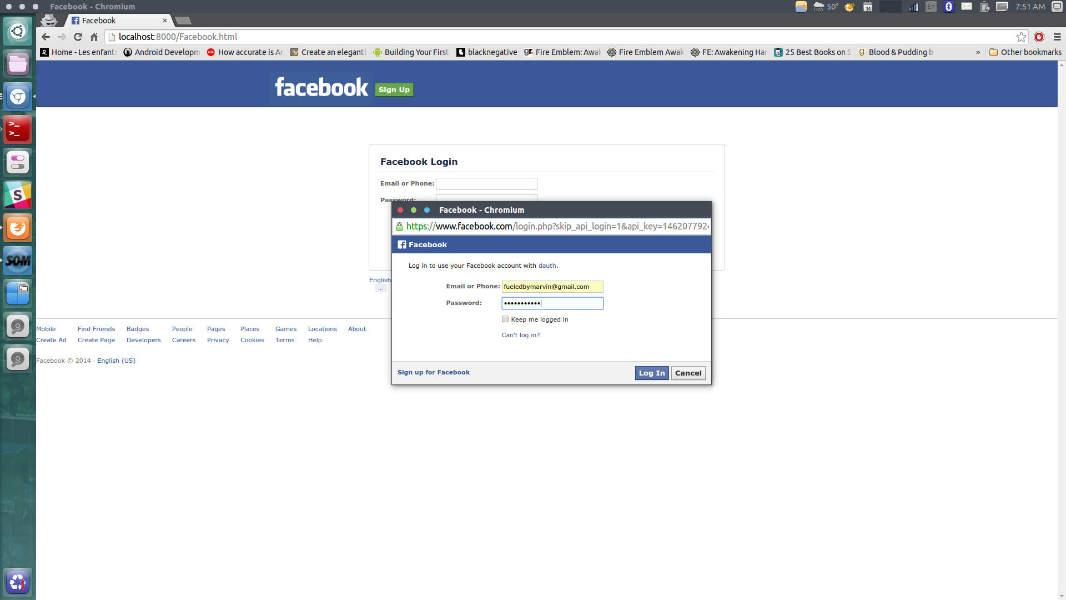This screenshot has height=600, width=1066.
Task: Open Slack from the dock
Action: click(x=18, y=195)
